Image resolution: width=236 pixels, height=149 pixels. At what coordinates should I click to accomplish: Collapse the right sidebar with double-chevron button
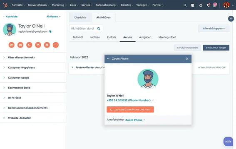(x=231, y=19)
